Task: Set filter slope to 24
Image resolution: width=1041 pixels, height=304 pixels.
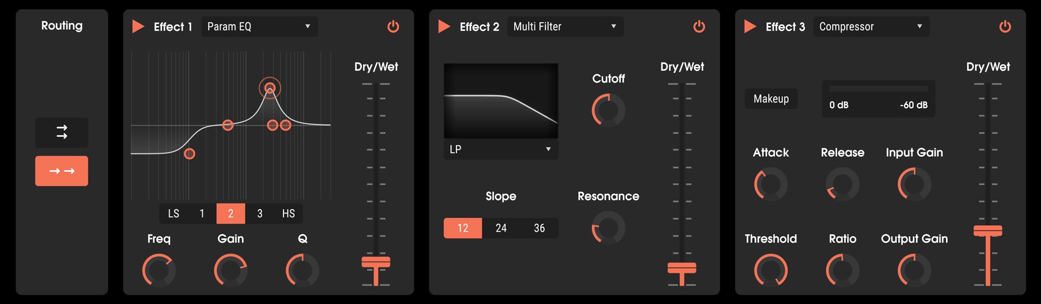Action: [501, 228]
